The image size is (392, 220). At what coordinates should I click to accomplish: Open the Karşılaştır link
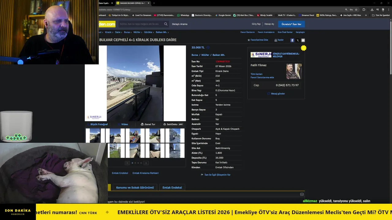click(x=300, y=32)
